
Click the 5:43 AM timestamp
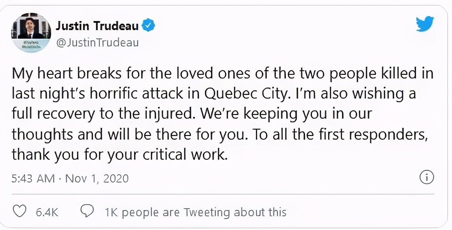tap(33, 178)
